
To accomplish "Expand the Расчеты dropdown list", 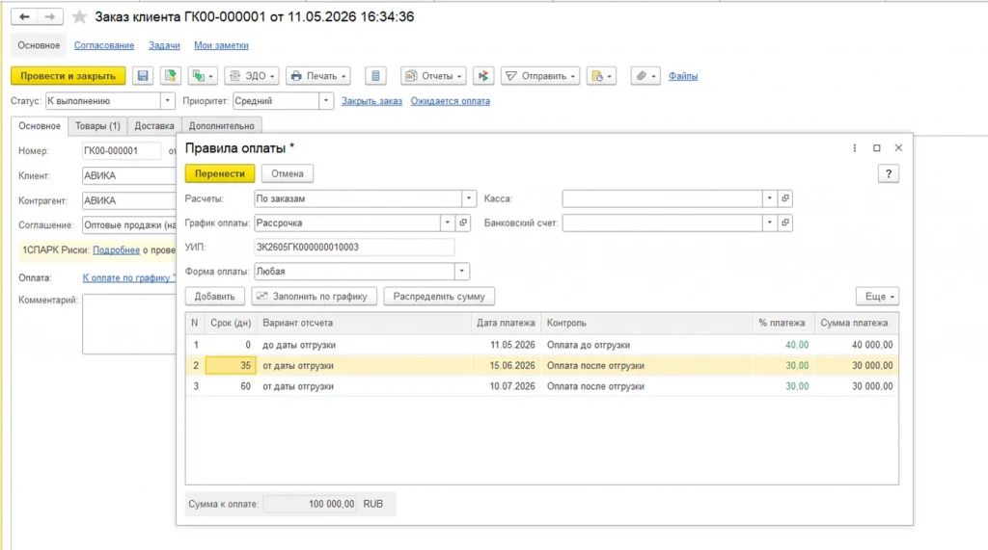I will pyautogui.click(x=468, y=198).
